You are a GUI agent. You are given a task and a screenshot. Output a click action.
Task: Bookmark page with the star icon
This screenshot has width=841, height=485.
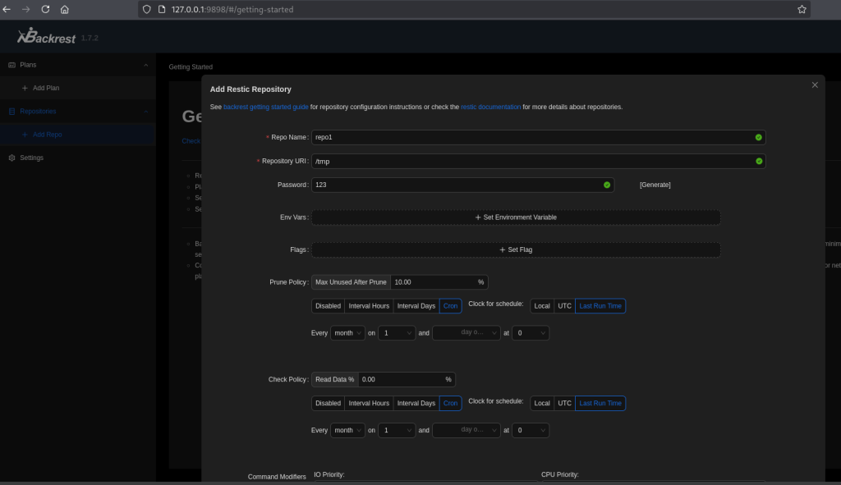pos(802,10)
